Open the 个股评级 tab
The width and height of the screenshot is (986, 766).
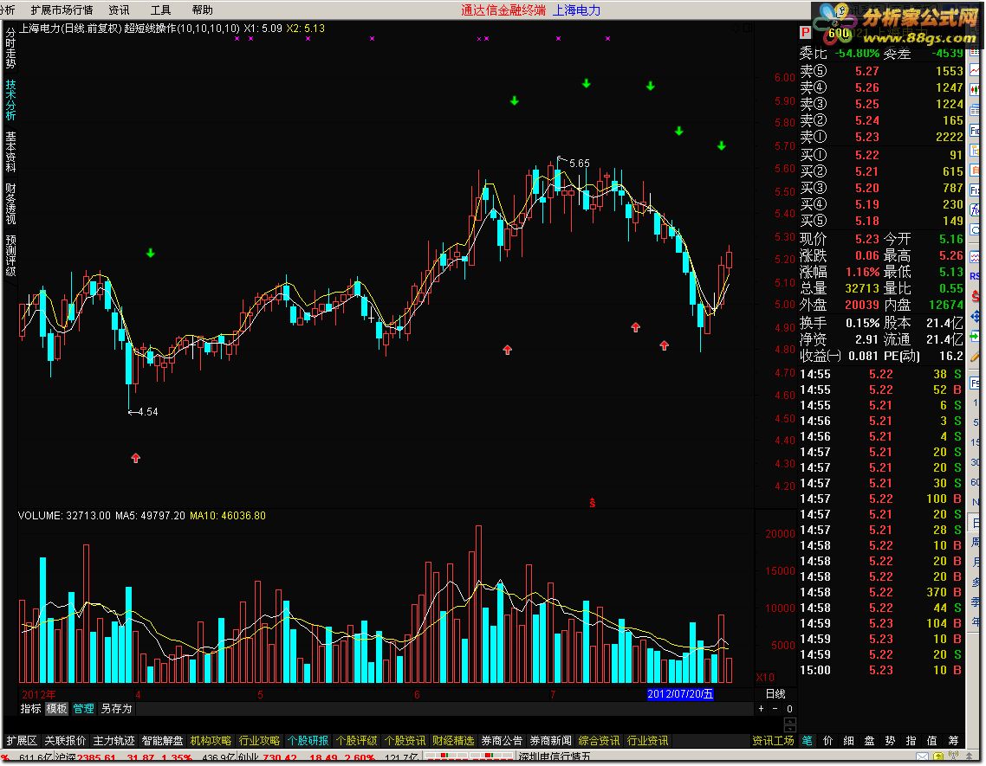point(356,741)
